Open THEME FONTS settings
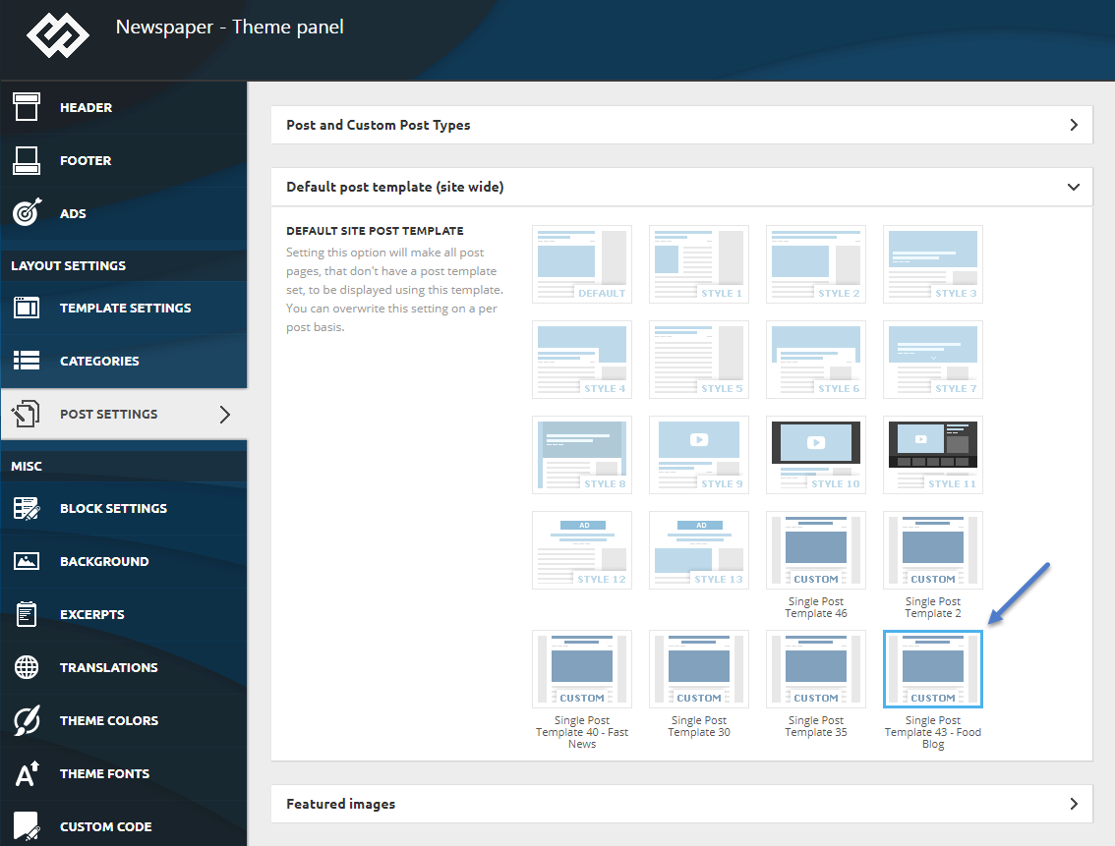Screen dimensions: 1115x846 [124, 773]
